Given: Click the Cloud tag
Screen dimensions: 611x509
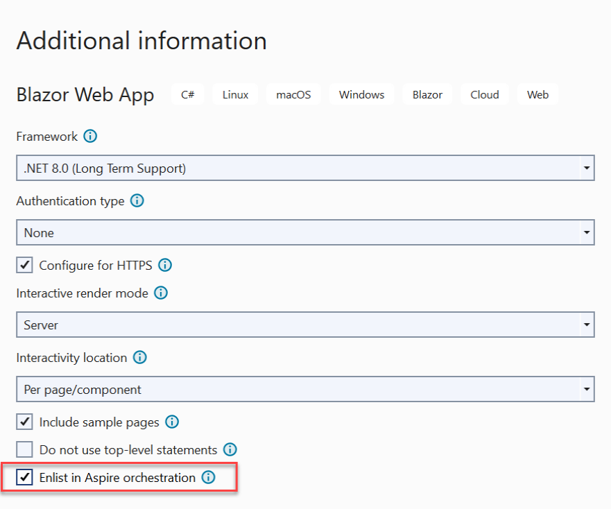Looking at the screenshot, I should point(484,94).
